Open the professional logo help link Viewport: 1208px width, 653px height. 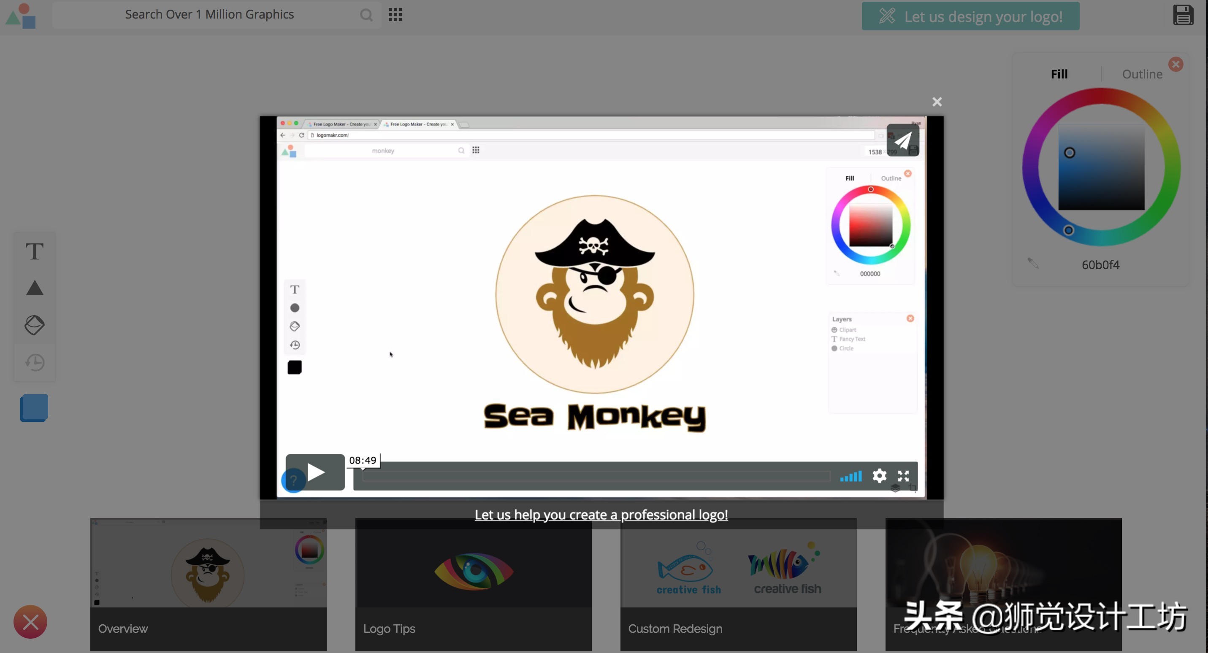click(x=601, y=514)
